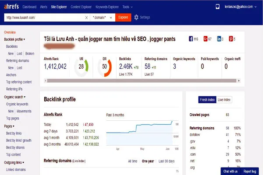Click the Google Plus share icon
Screen dimensions: 263x175
(x=205, y=38)
